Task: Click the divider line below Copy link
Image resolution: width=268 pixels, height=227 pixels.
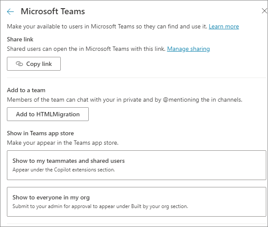Action: 134,78
